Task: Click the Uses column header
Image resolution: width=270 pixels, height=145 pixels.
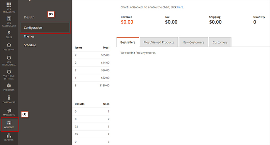Action: point(106,104)
